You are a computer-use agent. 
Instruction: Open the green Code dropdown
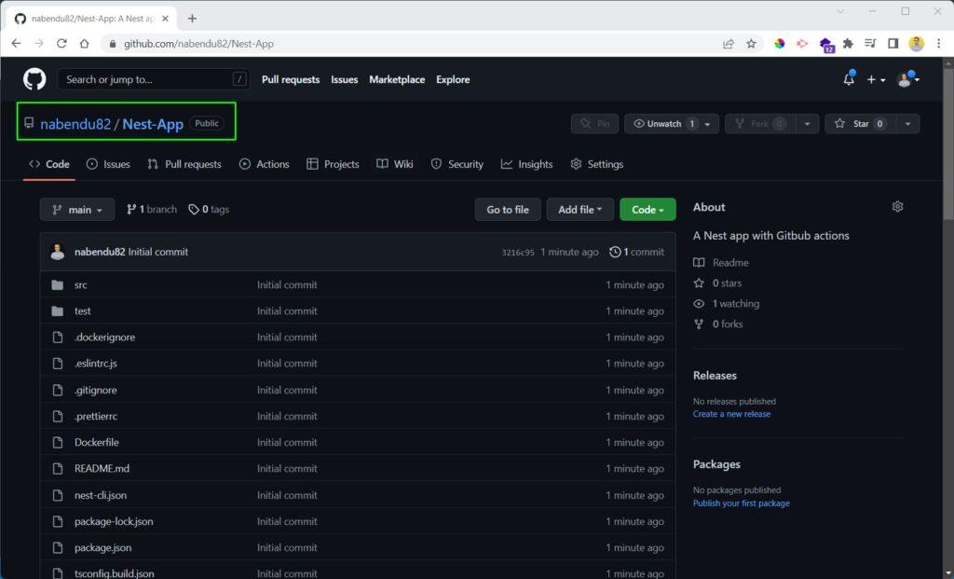pos(648,210)
